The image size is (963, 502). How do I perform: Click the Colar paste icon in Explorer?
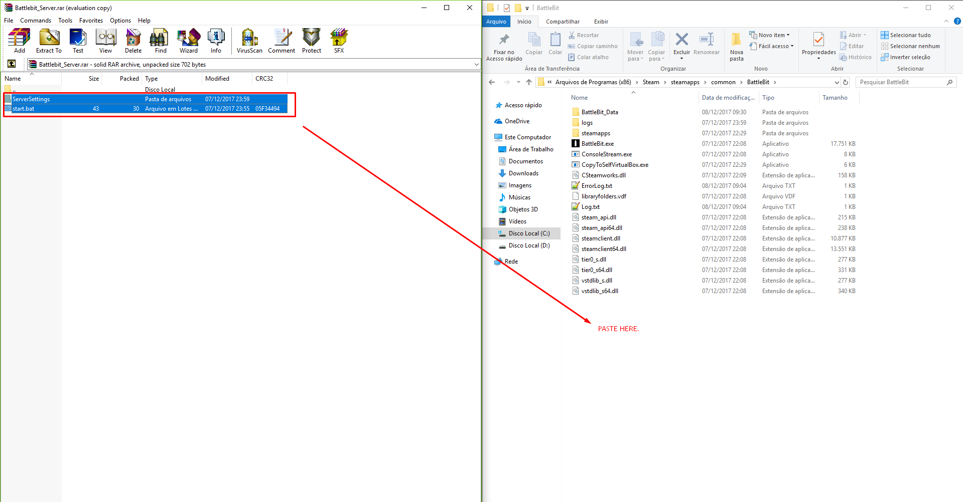(x=555, y=44)
